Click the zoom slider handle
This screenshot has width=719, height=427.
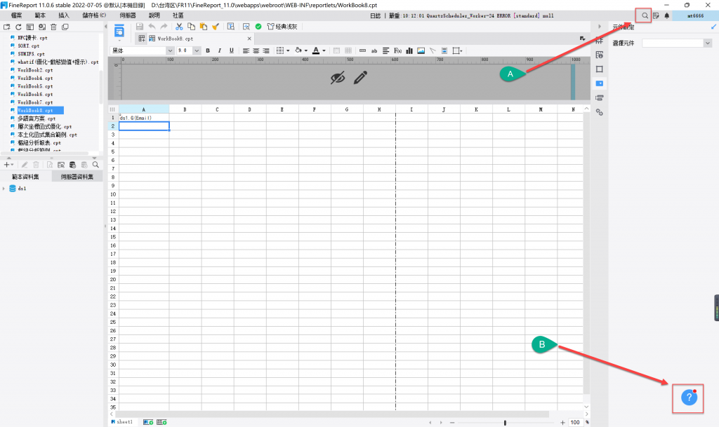[505, 422]
